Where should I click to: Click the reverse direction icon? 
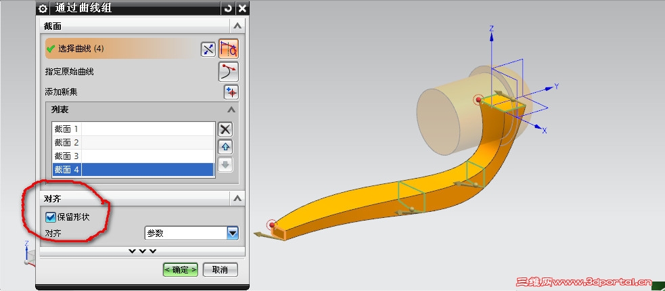pyautogui.click(x=208, y=49)
